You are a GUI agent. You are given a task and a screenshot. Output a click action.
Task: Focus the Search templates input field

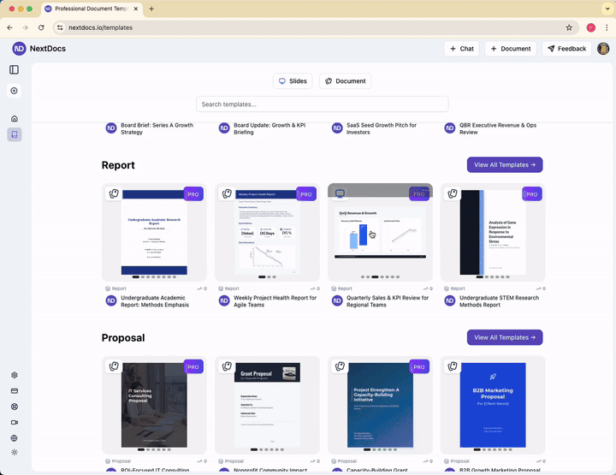pyautogui.click(x=322, y=104)
